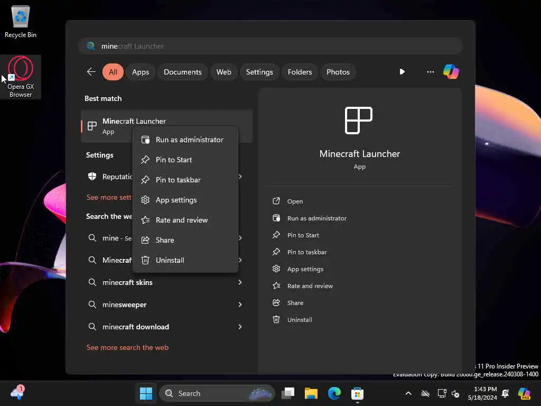This screenshot has height=406, width=541.
Task: Open the notification bell in system tray
Action: [x=506, y=393]
